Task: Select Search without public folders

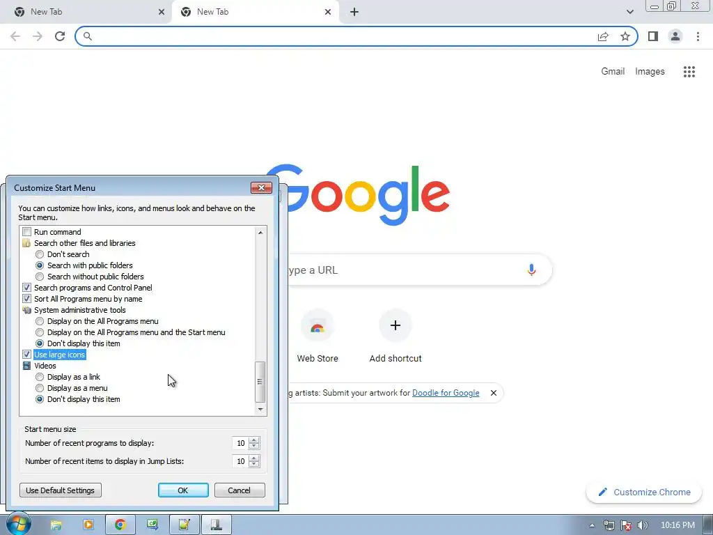Action: [x=40, y=276]
